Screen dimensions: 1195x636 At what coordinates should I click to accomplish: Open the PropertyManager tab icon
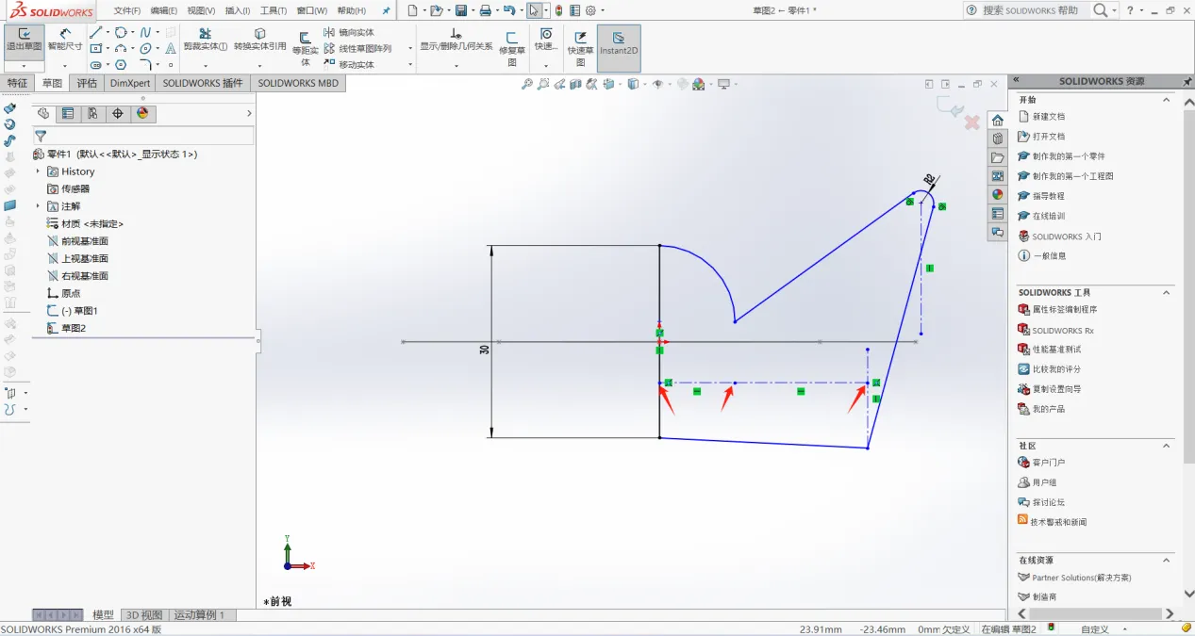pos(68,113)
